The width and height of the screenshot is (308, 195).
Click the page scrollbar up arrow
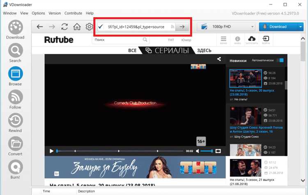[x=303, y=39]
